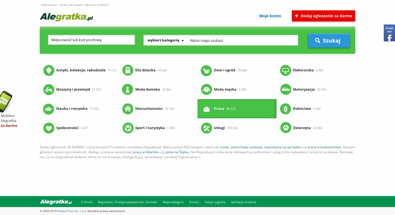
Task: Focus the 'Miejscowość lub kod pocztowy' field
Action: point(91,40)
